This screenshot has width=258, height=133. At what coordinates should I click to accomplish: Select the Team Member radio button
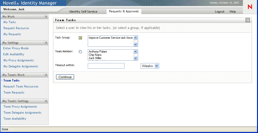click(x=80, y=52)
